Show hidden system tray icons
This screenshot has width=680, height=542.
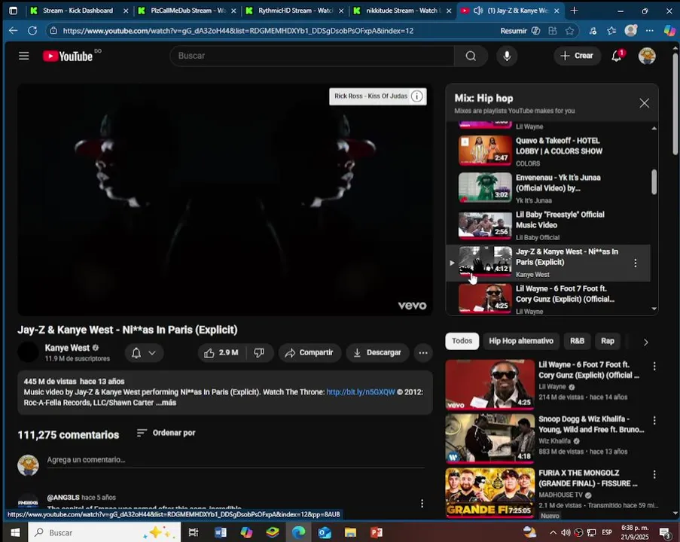tap(553, 532)
